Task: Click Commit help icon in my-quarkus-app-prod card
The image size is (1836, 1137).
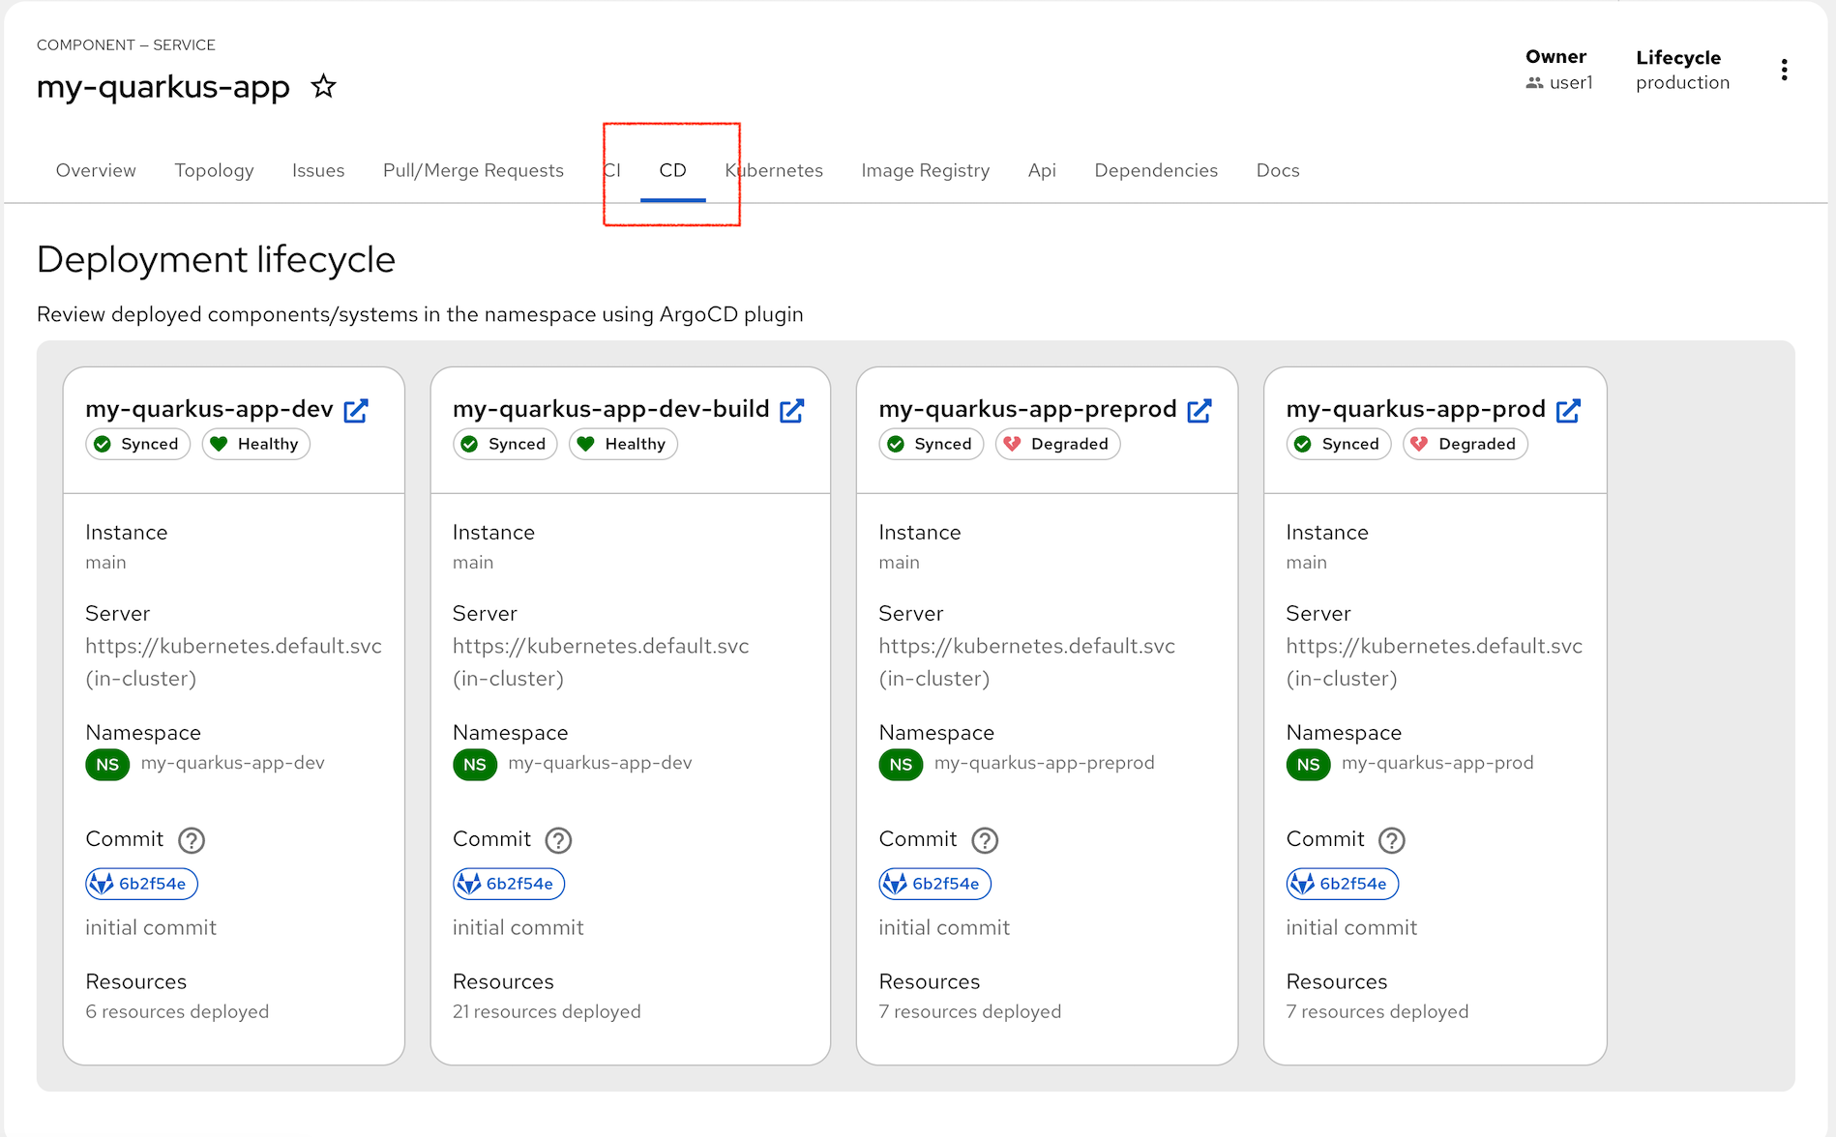Action: click(x=1392, y=840)
